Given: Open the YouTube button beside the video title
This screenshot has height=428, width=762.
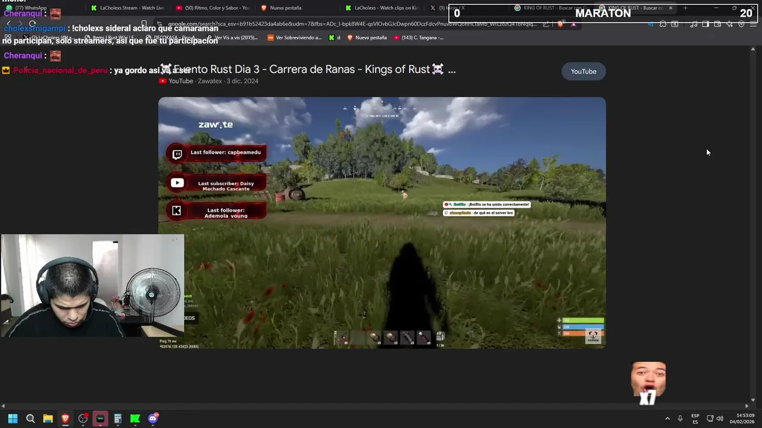Looking at the screenshot, I should coord(583,71).
